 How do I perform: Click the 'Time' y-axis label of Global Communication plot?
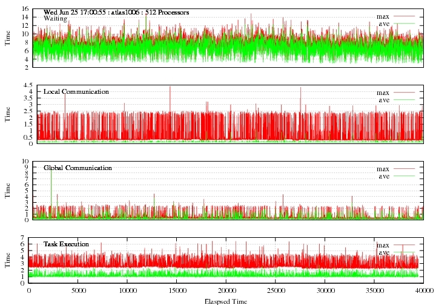[7, 190]
